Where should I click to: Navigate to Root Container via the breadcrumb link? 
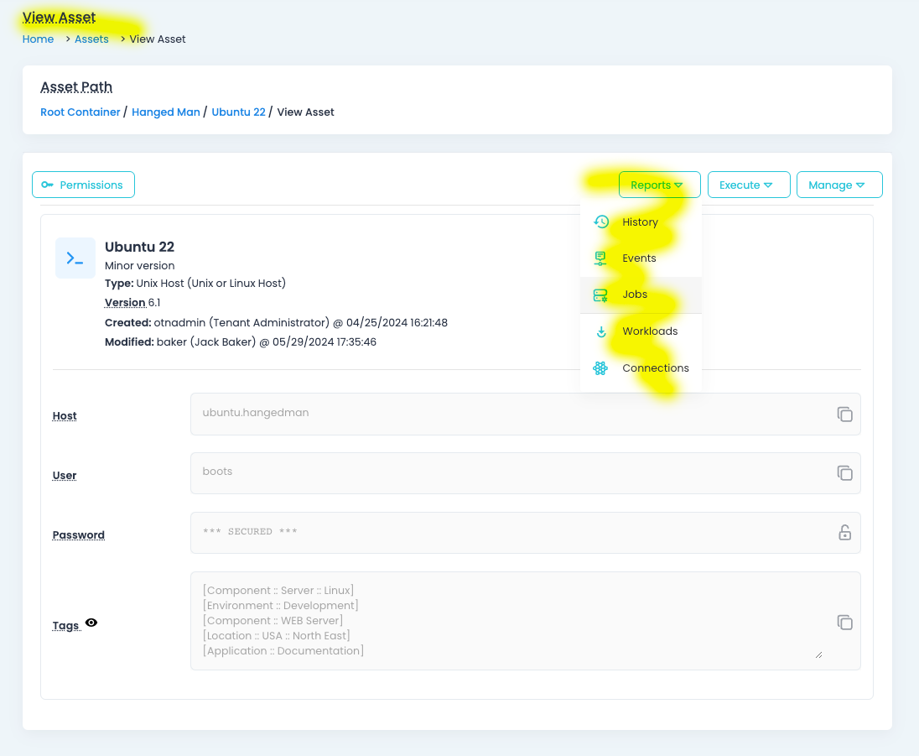click(80, 112)
